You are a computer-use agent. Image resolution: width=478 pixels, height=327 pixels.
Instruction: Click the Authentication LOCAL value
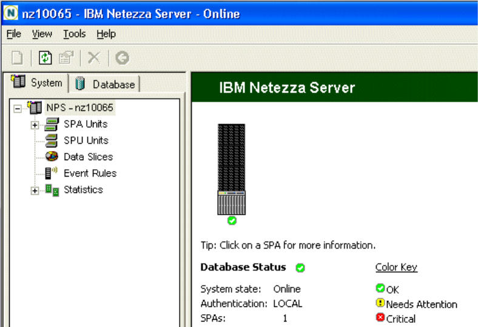click(288, 303)
